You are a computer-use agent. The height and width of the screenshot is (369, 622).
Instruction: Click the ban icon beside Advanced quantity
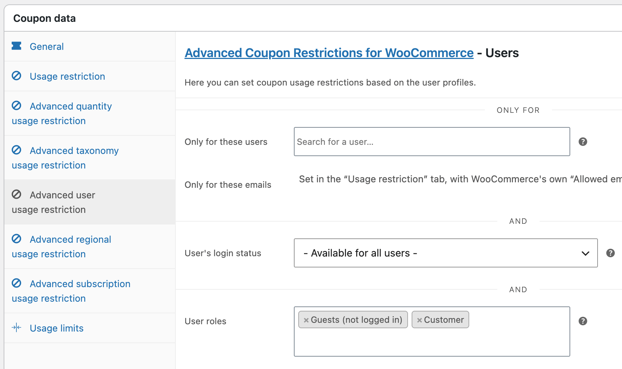16,106
